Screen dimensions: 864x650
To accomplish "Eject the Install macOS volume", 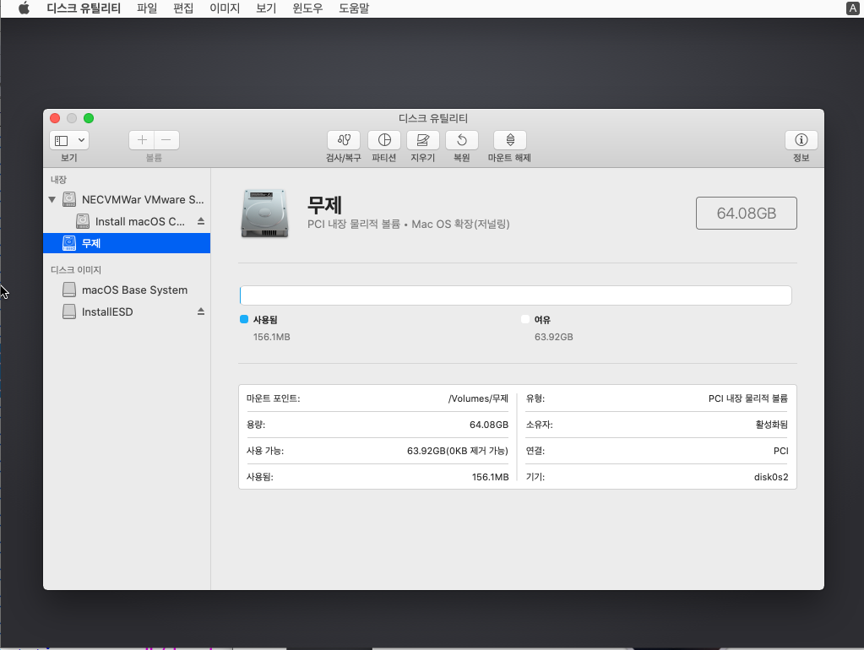I will pyautogui.click(x=201, y=221).
